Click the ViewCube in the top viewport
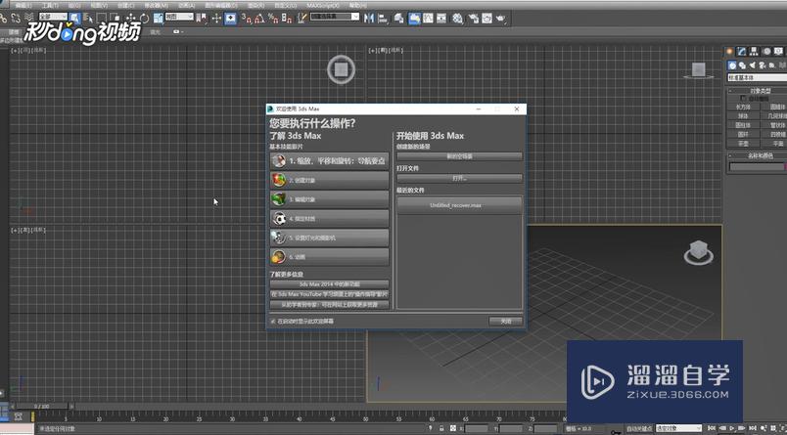This screenshot has height=435, width=787. 340,68
